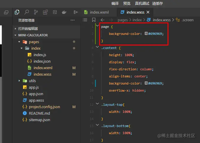Open the Source Control branch icon
Viewport: 200px width, 143px height.
pos(36,12)
